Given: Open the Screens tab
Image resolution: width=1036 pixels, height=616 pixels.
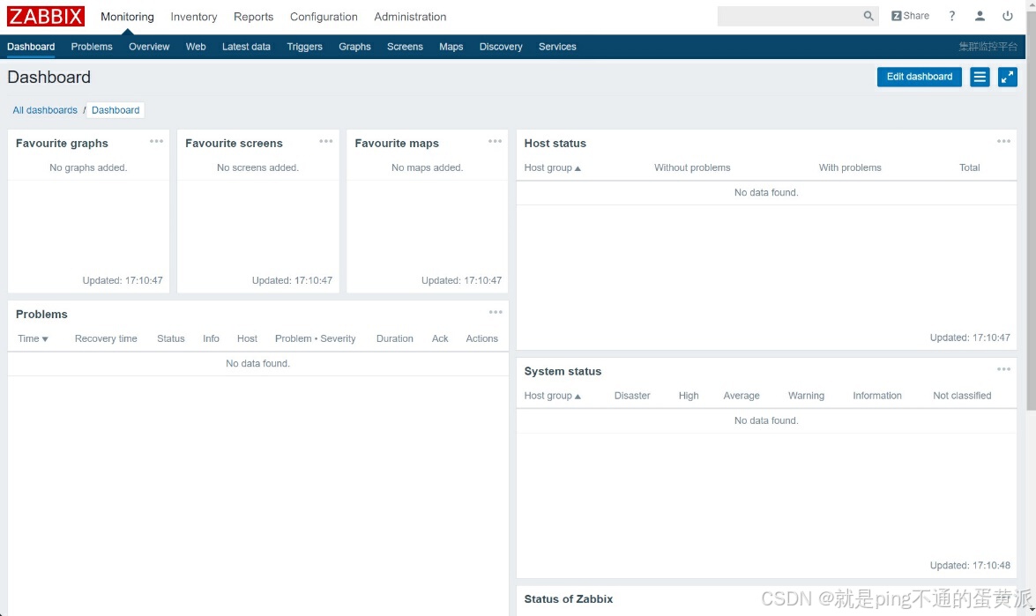Looking at the screenshot, I should pos(405,47).
